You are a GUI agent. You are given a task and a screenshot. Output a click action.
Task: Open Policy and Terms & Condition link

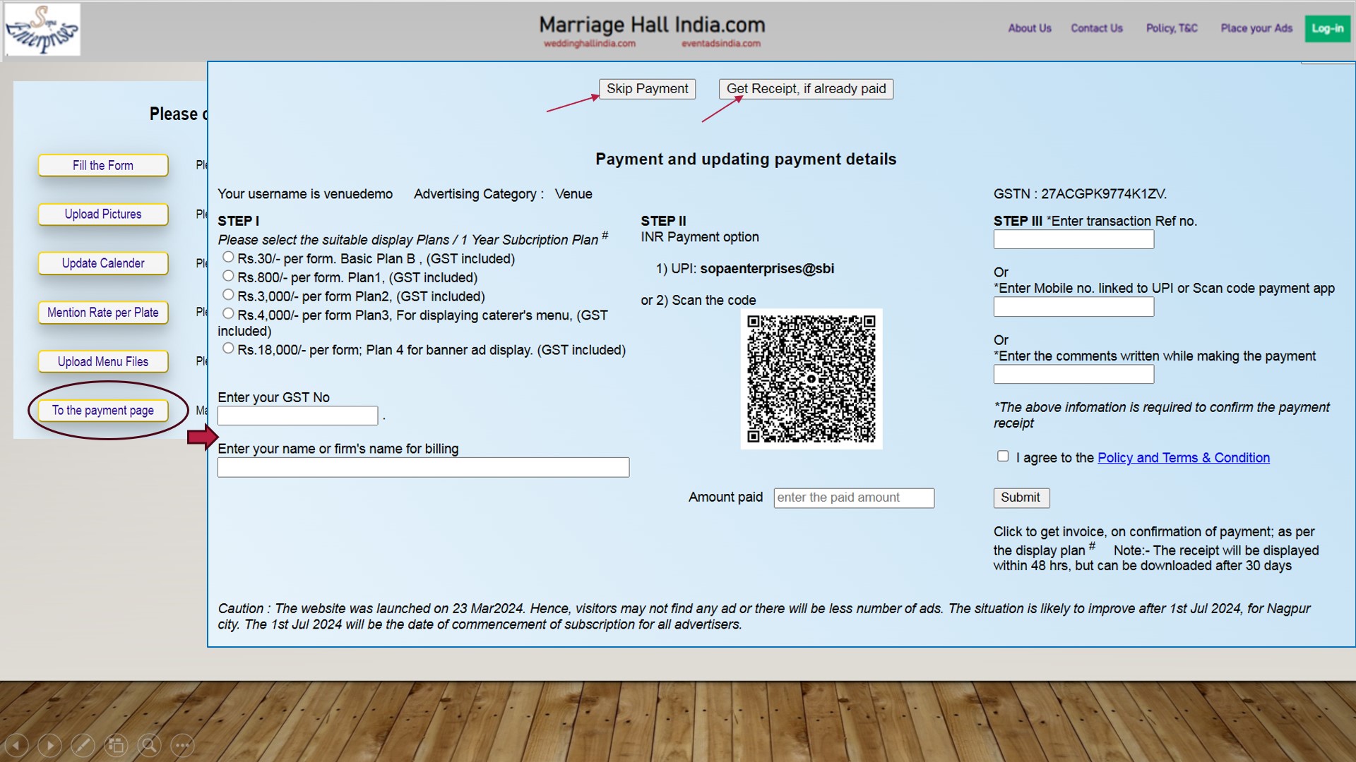pyautogui.click(x=1184, y=458)
